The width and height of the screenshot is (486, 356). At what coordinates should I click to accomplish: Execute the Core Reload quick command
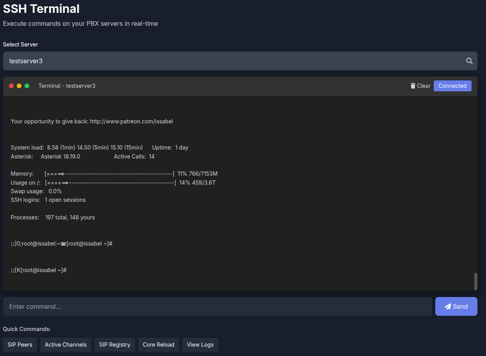click(158, 345)
